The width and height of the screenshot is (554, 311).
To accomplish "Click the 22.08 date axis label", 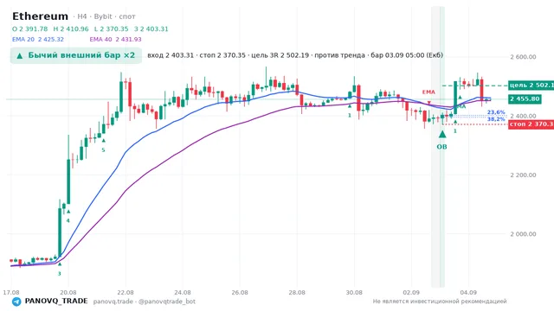I will pos(126,293).
